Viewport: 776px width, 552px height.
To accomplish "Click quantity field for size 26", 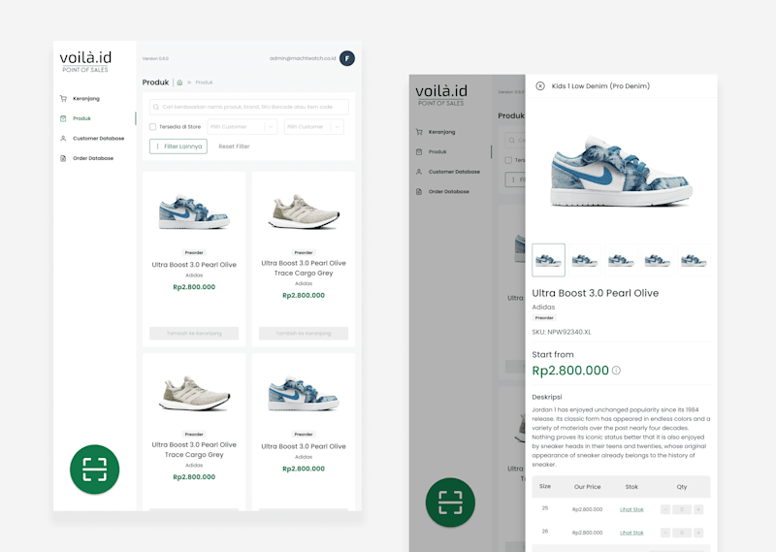I will 682,533.
